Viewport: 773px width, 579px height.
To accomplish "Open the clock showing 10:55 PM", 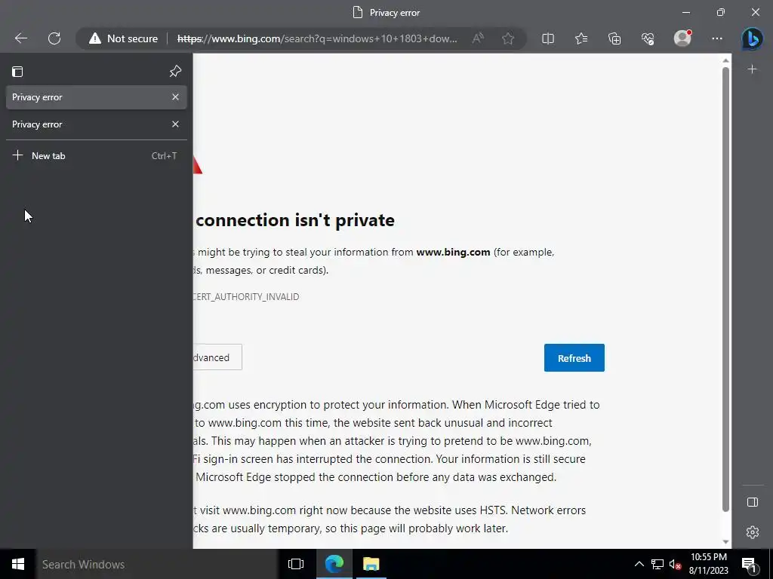I will pyautogui.click(x=708, y=564).
